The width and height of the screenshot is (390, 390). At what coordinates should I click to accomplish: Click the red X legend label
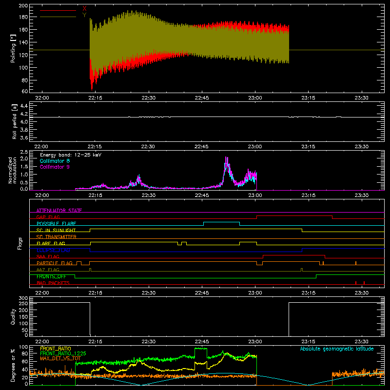pyautogui.click(x=84, y=9)
